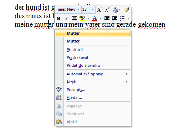179x130 pixels.
Task: Click the Grow Font icon
Action: 99,10
